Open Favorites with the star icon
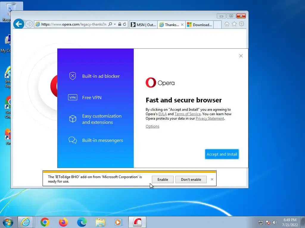 coord(234,24)
